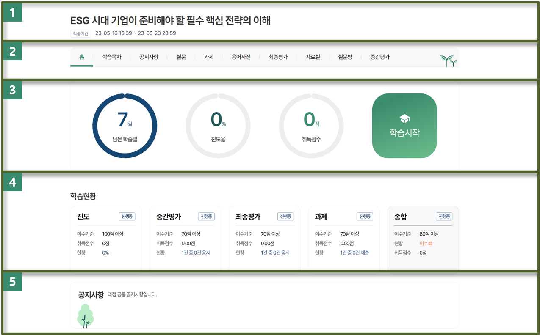Click the 100점 이상 criterion in 진도 card

click(x=113, y=234)
